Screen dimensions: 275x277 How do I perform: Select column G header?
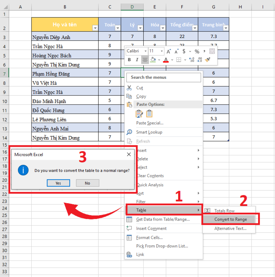click(213, 7)
